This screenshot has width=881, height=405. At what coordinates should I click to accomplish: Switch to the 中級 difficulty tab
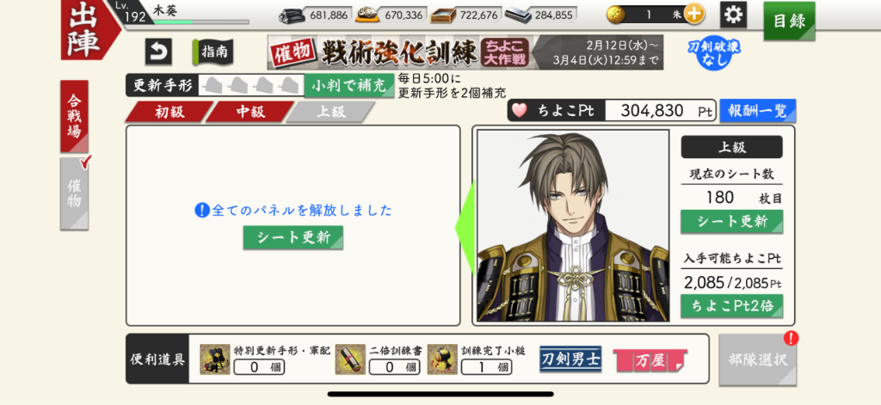tap(250, 112)
